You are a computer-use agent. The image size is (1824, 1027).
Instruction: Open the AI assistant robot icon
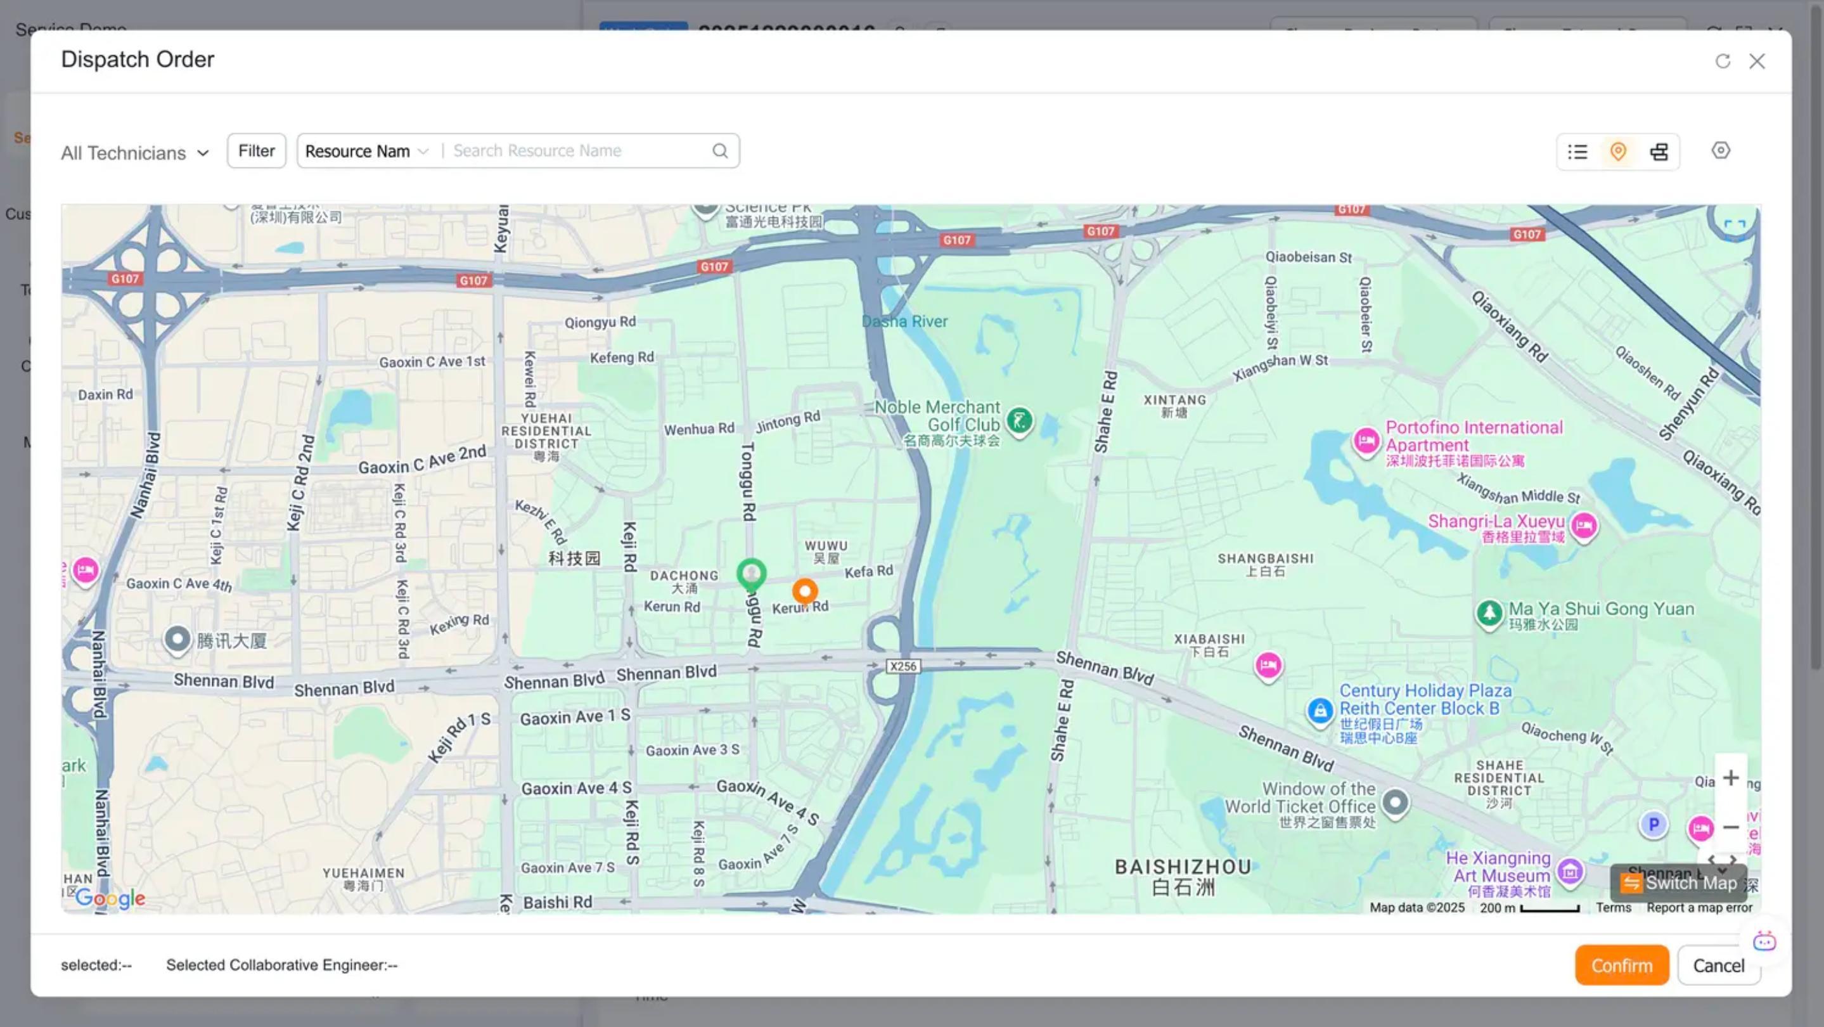pyautogui.click(x=1764, y=941)
